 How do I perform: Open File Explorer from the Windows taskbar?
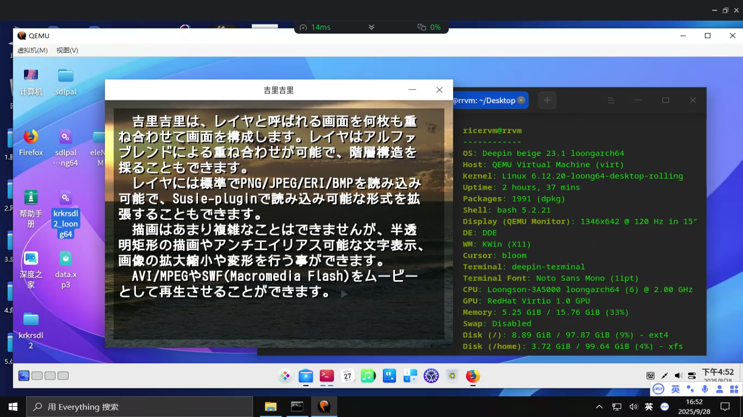tap(270, 407)
